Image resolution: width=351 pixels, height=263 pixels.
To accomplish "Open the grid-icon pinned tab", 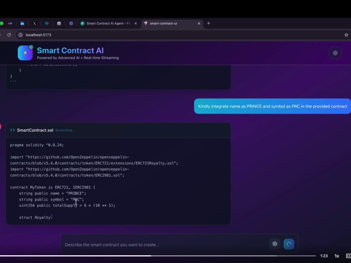I will 59,23.
